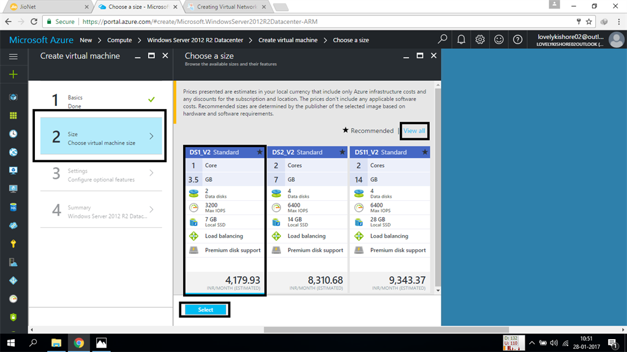Open the blue diamond sidebar icon
627x352 pixels.
tap(13, 280)
